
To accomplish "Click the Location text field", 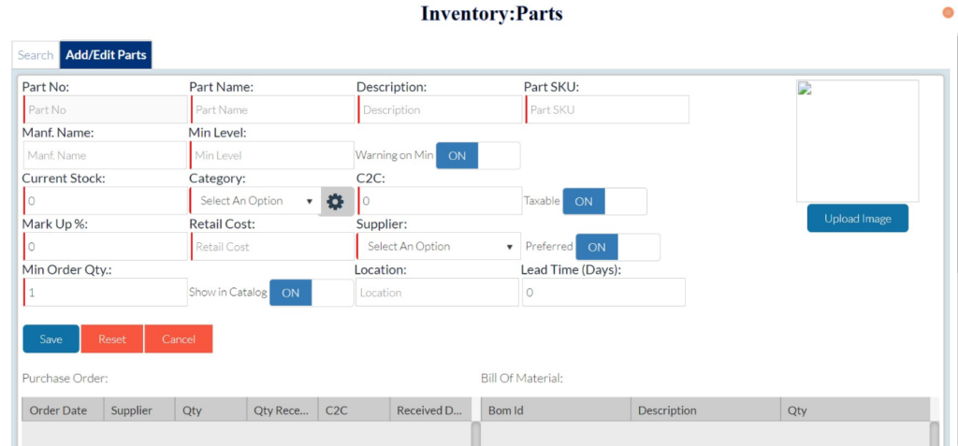I will tap(437, 293).
